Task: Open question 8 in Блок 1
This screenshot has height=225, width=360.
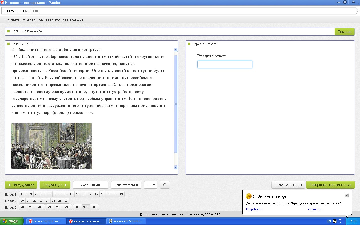Action: (55, 194)
